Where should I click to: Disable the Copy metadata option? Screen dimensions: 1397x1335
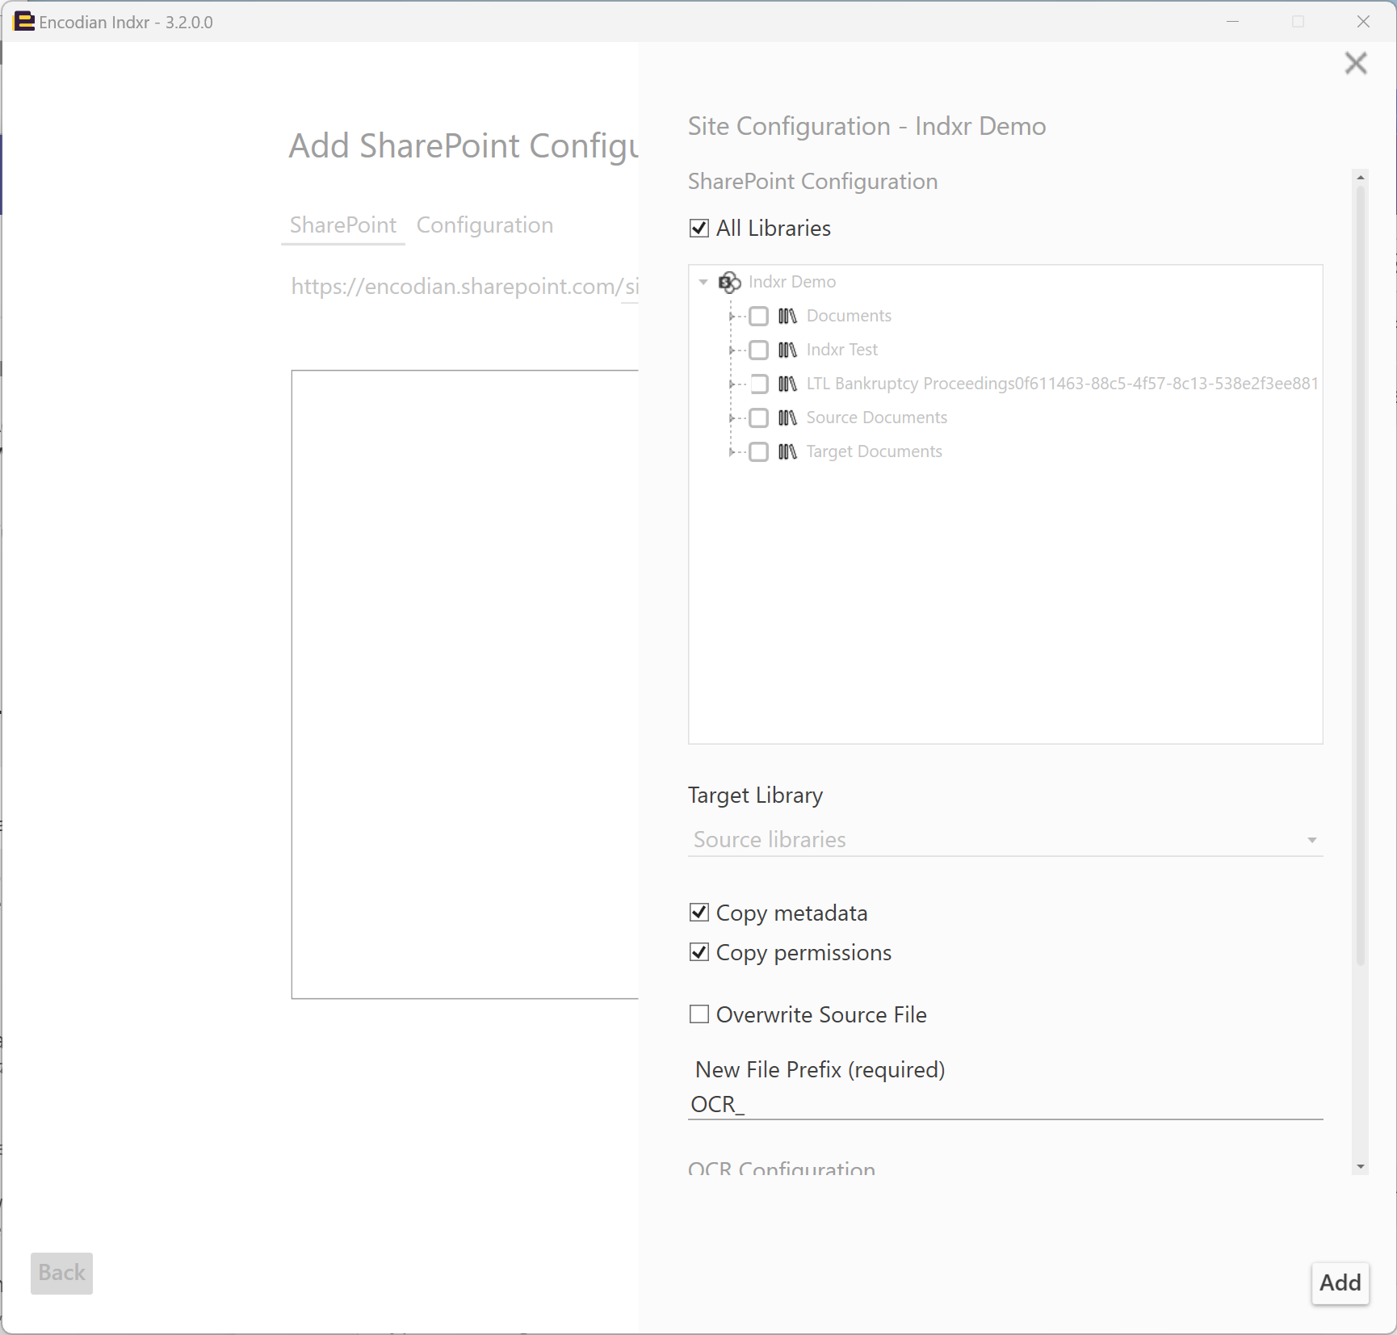[x=699, y=913]
